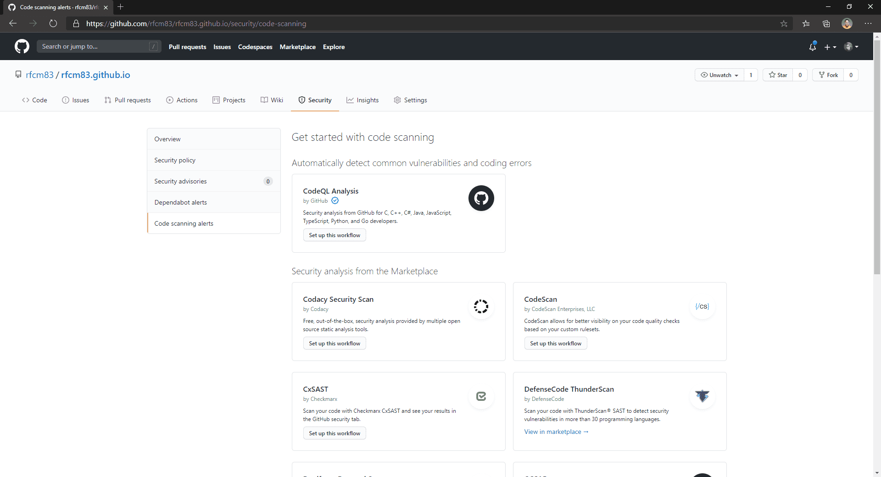Star the repository
This screenshot has width=881, height=477.
[778, 75]
